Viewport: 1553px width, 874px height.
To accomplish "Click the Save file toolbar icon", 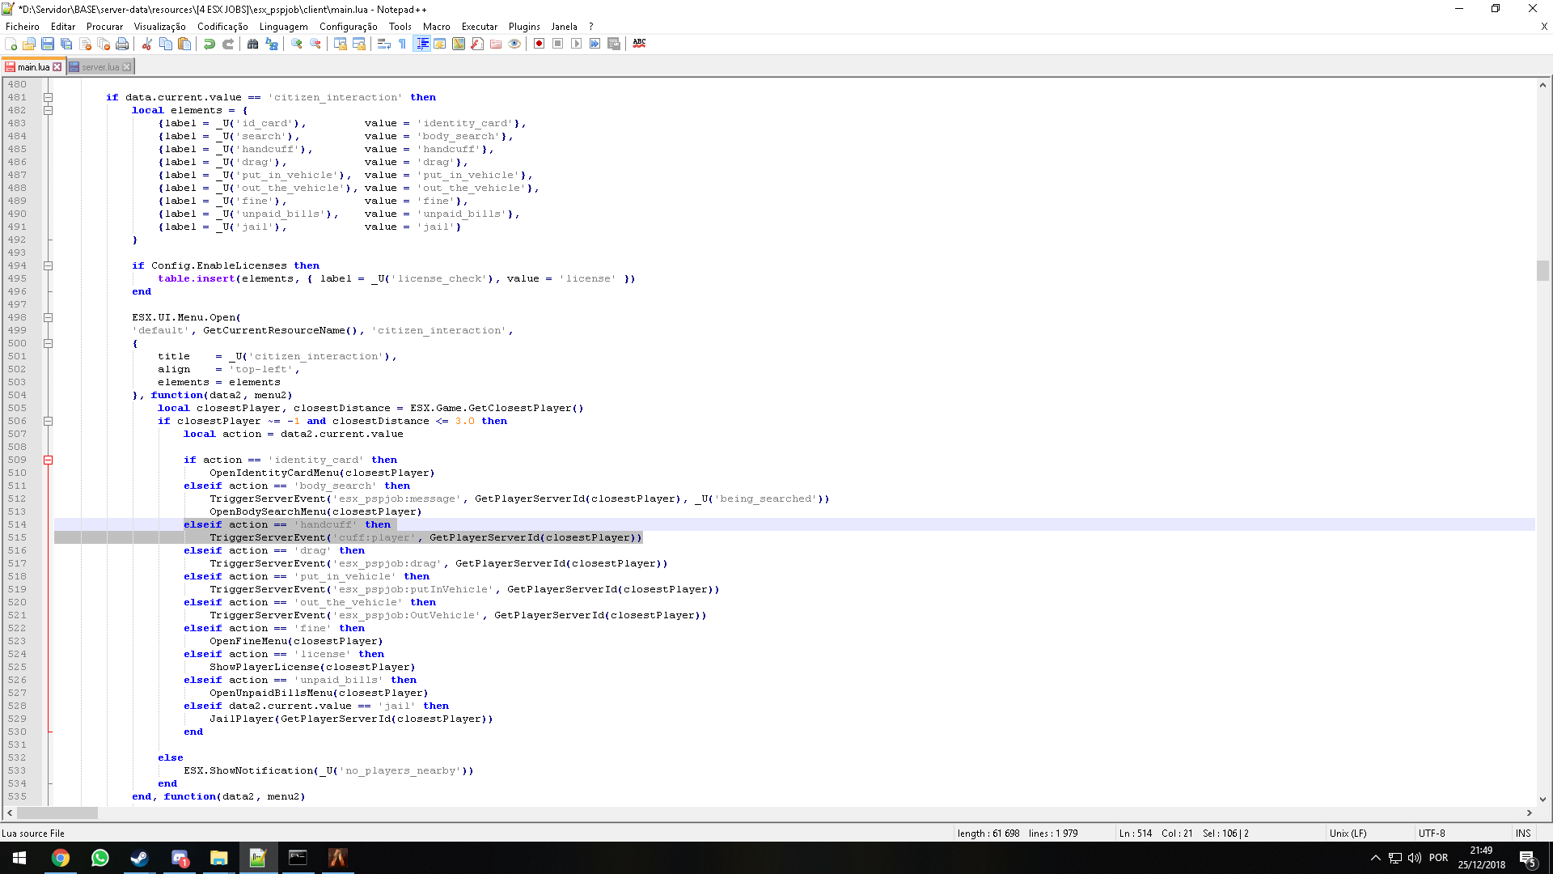I will 48,44.
